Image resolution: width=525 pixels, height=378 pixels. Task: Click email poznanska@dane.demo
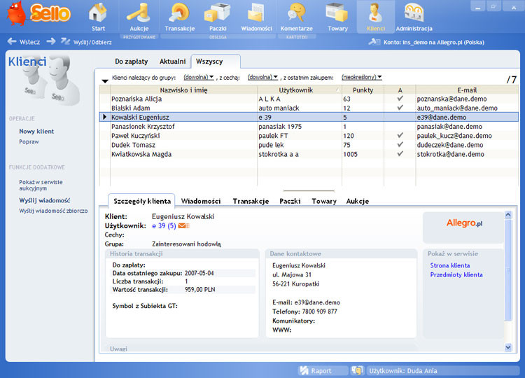pos(451,99)
